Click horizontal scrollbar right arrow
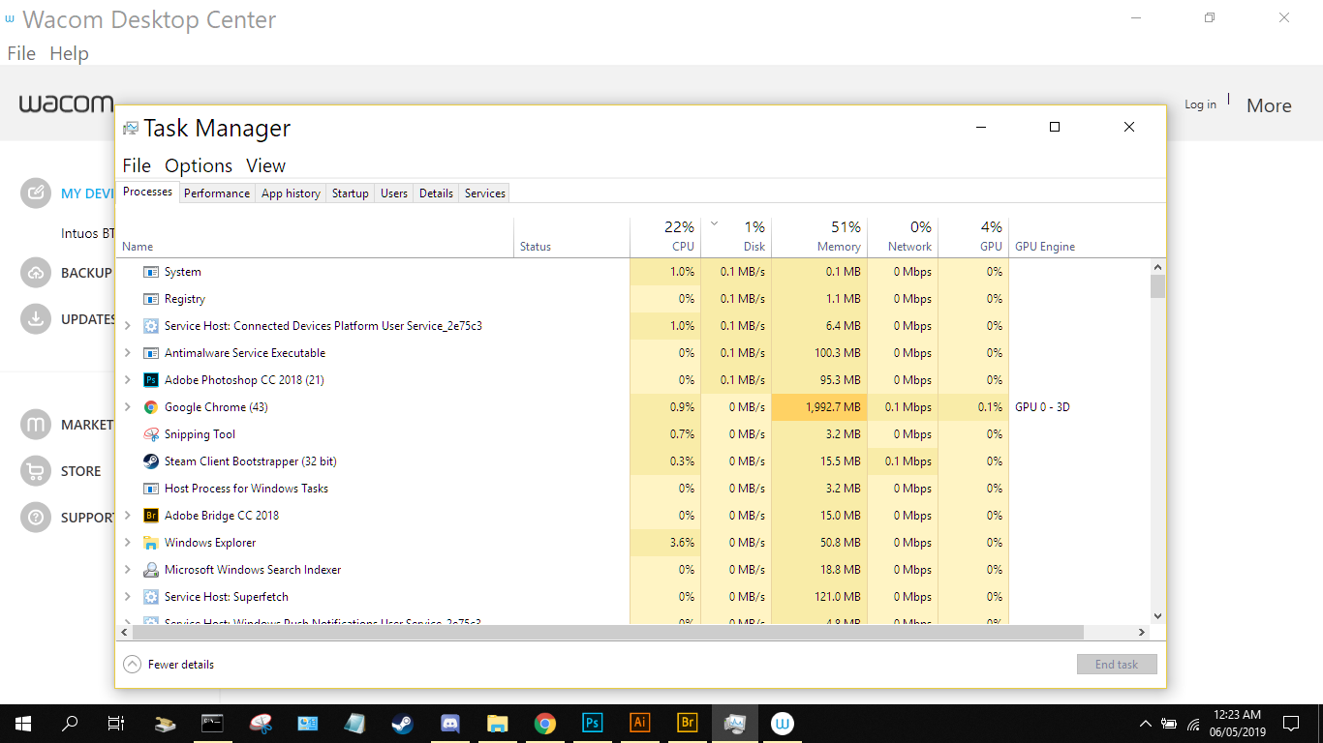 pos(1142,632)
